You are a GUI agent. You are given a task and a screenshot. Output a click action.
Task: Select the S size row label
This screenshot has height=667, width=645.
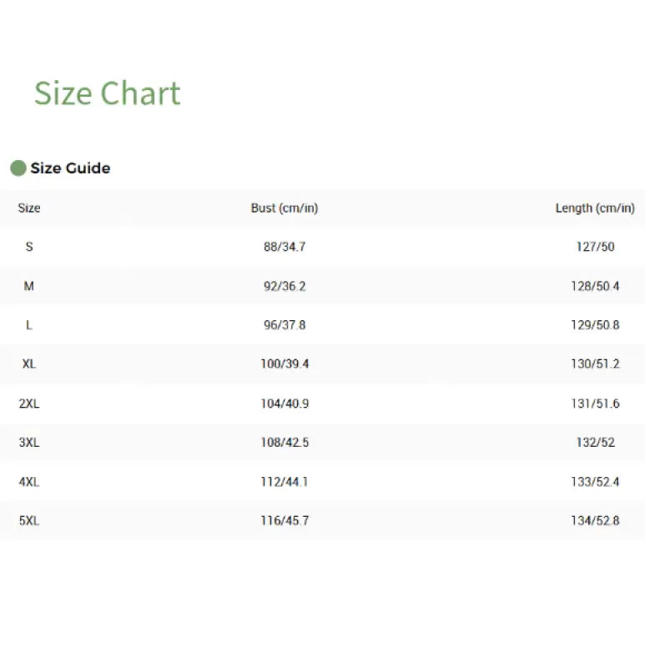(x=29, y=248)
